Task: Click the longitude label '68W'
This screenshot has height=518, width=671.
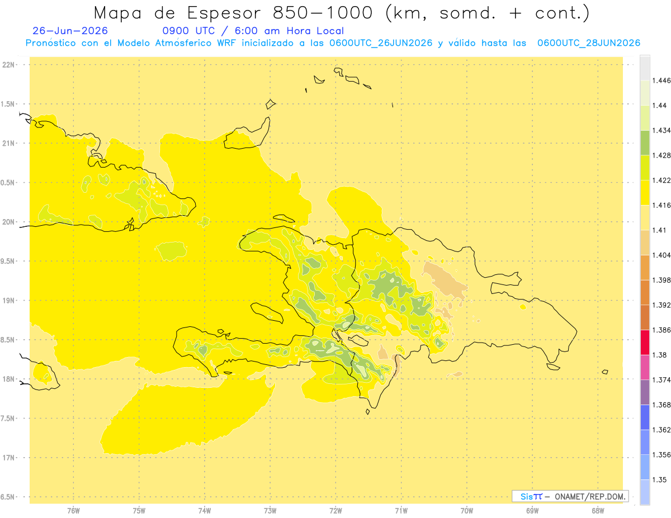Action: coord(598,510)
